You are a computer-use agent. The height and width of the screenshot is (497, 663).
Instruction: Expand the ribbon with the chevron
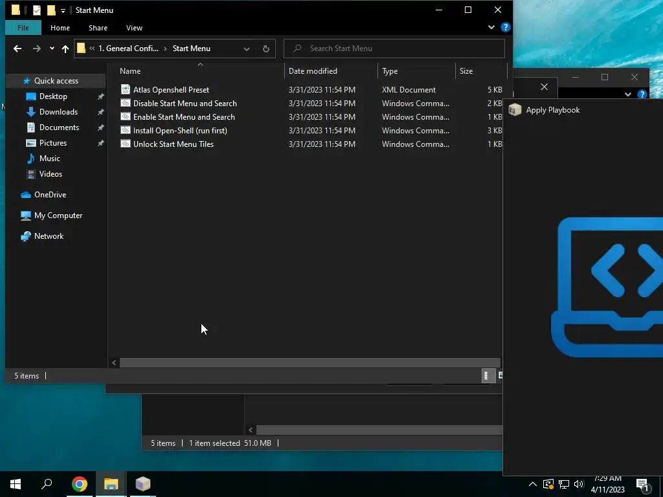491,27
